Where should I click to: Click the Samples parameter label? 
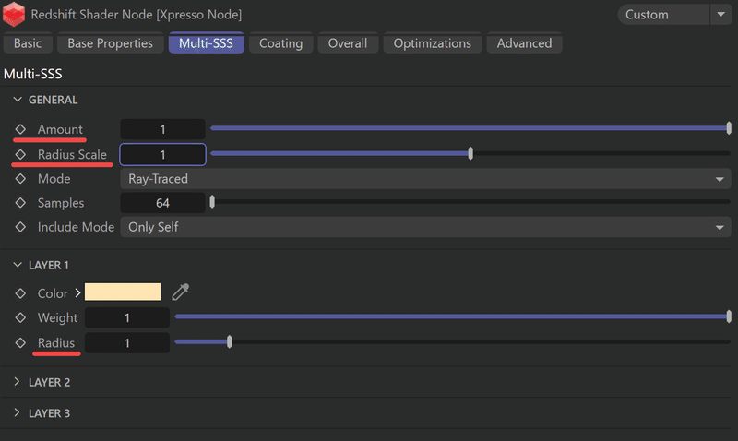point(61,203)
